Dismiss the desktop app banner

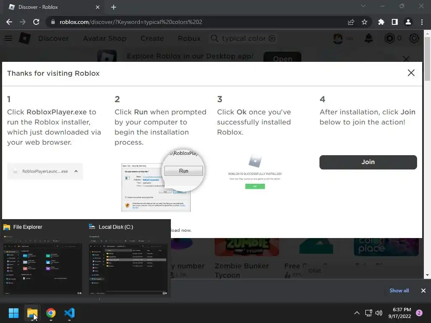(406, 58)
